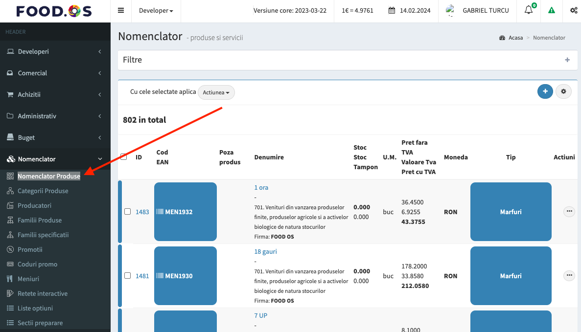The image size is (581, 332).
Task: Open Nomenclator Produse in sidebar
Action: 49,176
